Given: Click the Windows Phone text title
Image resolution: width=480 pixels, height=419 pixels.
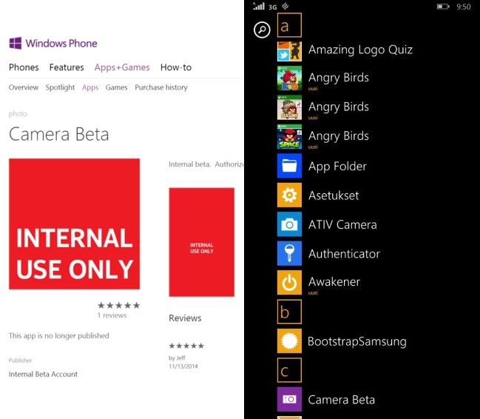Looking at the screenshot, I should coord(61,43).
